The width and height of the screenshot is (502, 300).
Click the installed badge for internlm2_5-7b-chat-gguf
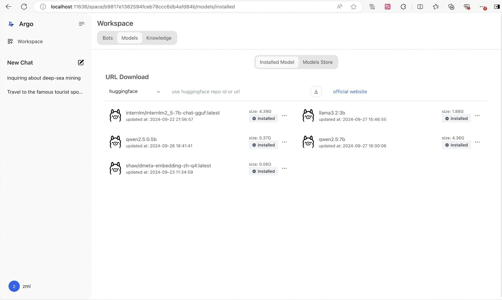click(x=263, y=118)
